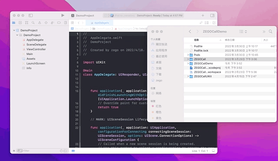Toggle the Xcode navigator sidebar
This screenshot has width=278, height=161.
coord(30,16)
